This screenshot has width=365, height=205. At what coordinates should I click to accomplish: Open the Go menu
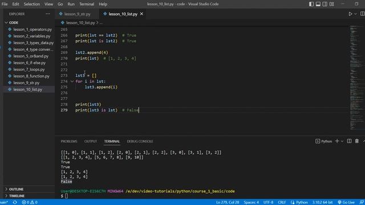pos(60,4)
